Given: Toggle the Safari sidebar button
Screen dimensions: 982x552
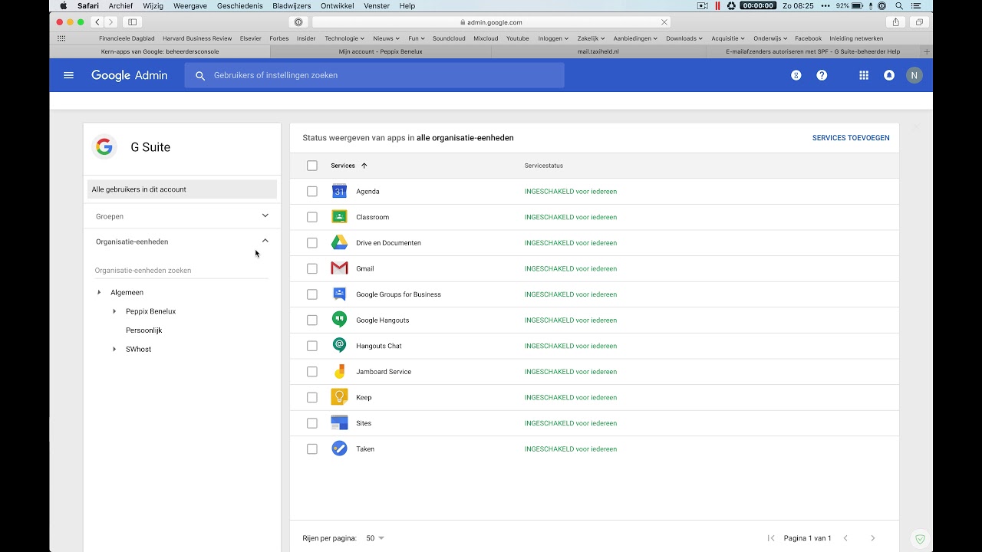Looking at the screenshot, I should pos(132,22).
